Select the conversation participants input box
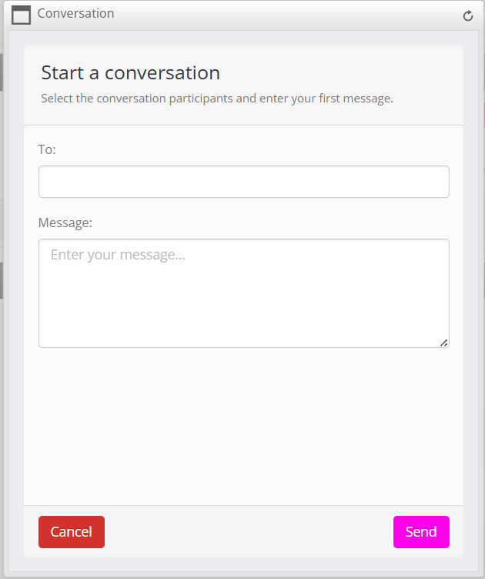The image size is (485, 579). coord(243,182)
